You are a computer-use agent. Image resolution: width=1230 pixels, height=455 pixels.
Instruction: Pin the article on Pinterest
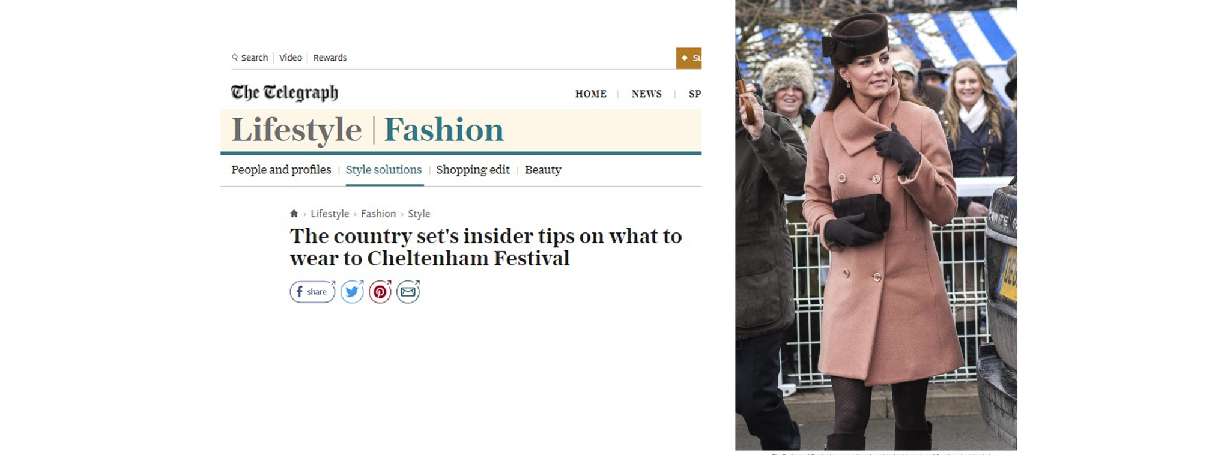click(380, 292)
